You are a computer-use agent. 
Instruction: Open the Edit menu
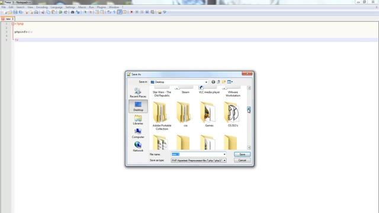(11, 7)
